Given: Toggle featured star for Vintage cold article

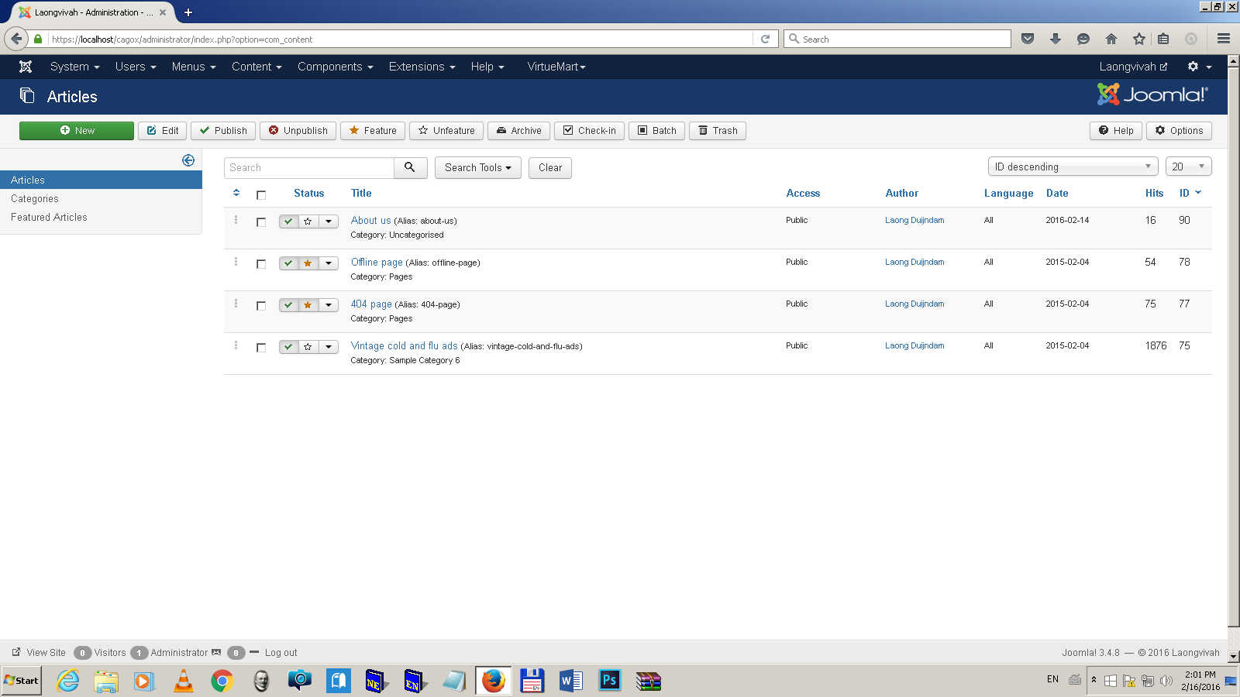Looking at the screenshot, I should click(x=308, y=347).
